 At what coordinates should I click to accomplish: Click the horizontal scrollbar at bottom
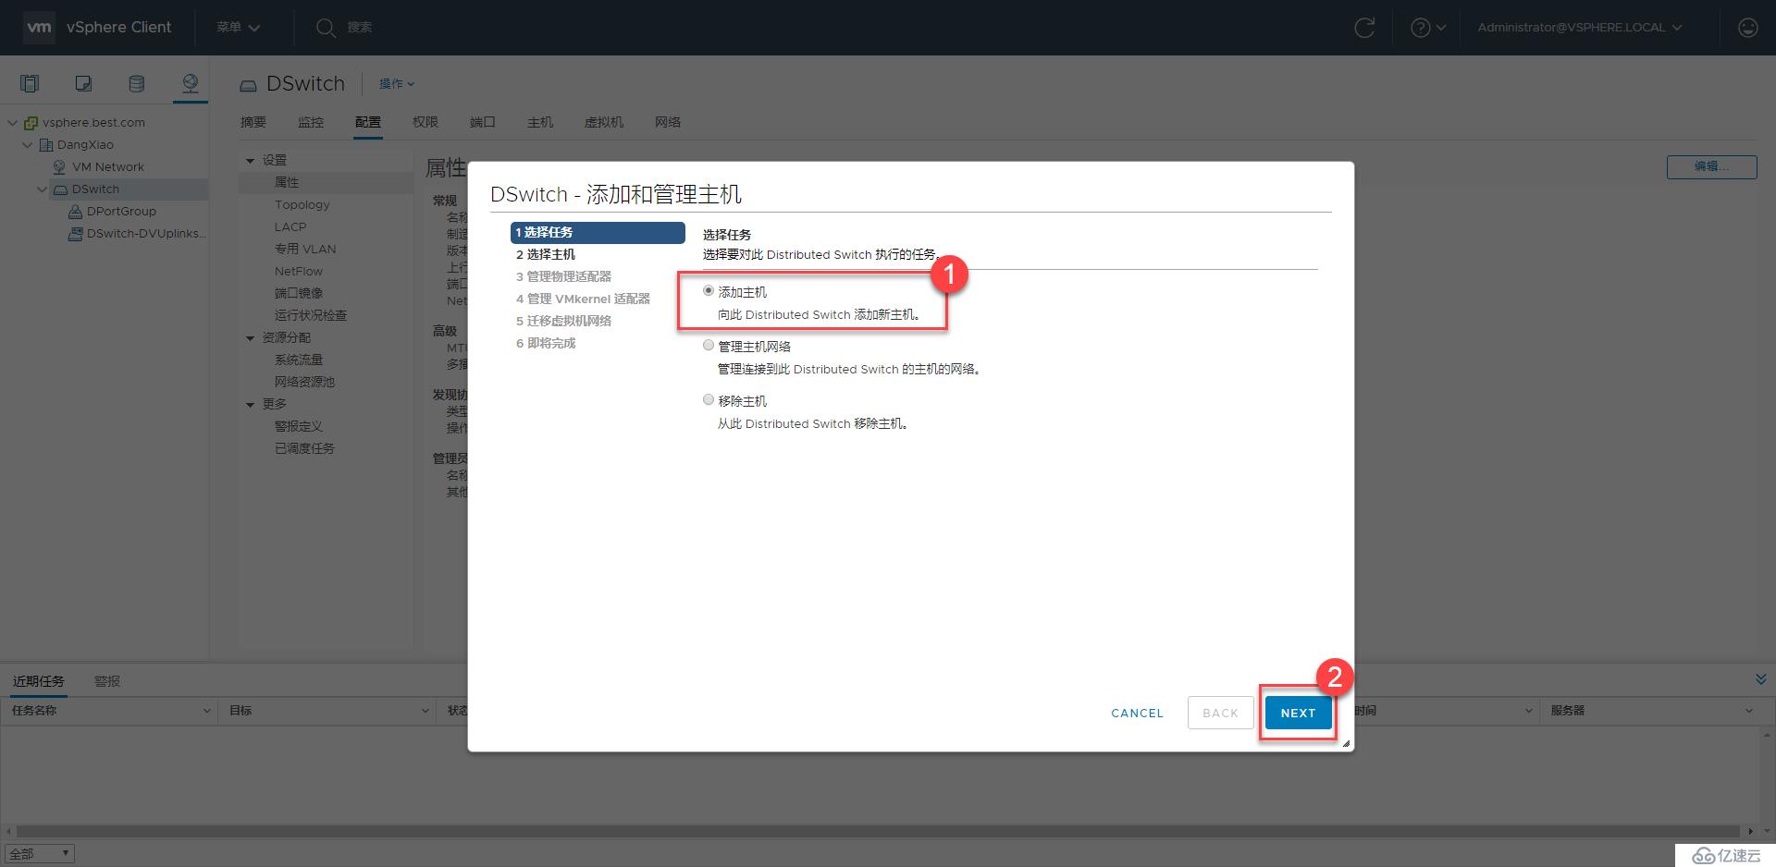click(879, 831)
